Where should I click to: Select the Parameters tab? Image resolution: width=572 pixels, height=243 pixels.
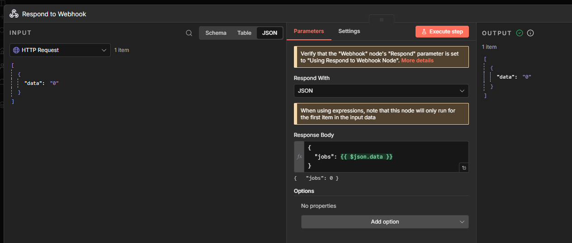tap(309, 31)
